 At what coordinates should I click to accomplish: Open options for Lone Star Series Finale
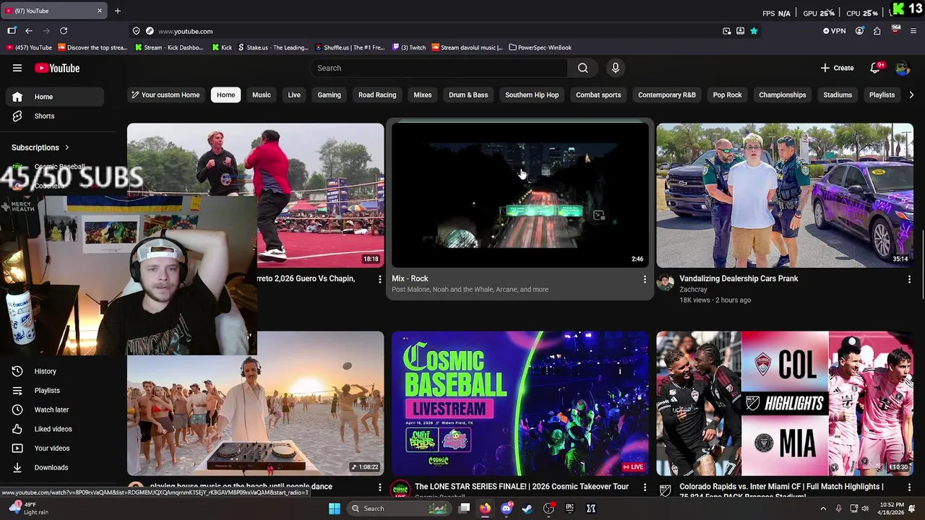pos(645,487)
